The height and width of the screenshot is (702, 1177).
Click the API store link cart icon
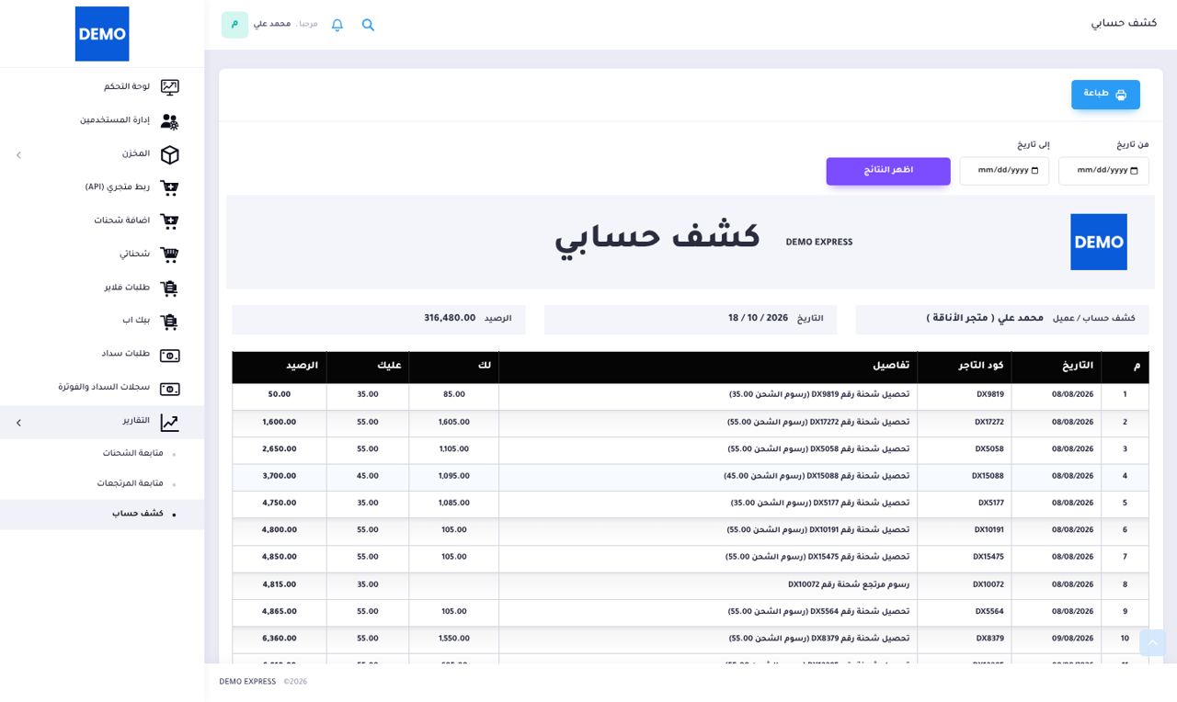169,187
